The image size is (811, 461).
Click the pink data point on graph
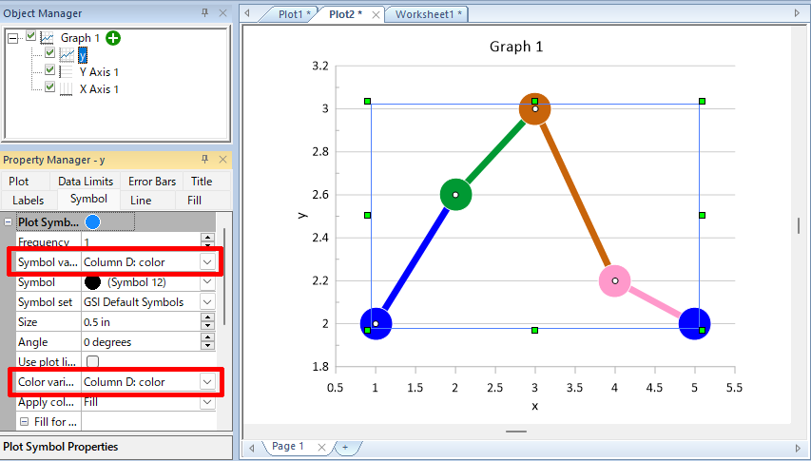pyautogui.click(x=615, y=280)
